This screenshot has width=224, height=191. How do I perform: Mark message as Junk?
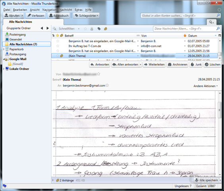196,64
